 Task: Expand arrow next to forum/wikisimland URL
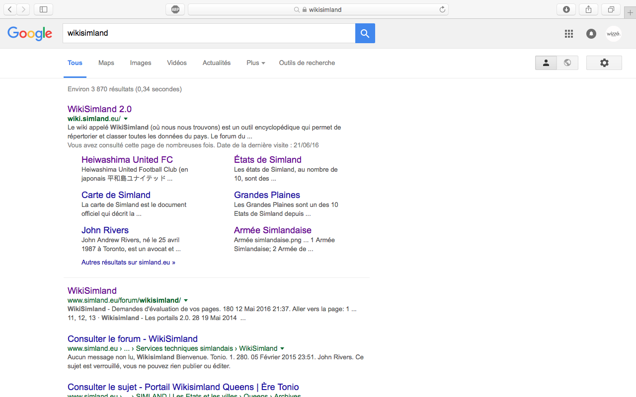click(x=186, y=300)
